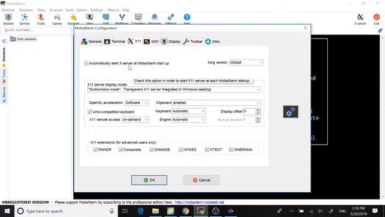The width and height of the screenshot is (385, 217).
Task: Select the Sessions vertical sidebar tab
Action: click(4, 54)
